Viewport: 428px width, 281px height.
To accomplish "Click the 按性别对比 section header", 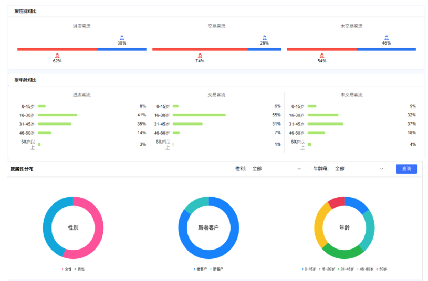I will (25, 11).
